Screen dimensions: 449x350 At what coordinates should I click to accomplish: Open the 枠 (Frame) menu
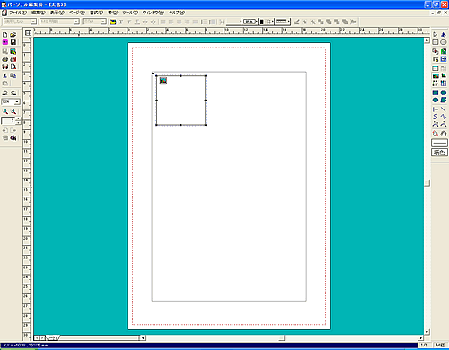(x=113, y=13)
